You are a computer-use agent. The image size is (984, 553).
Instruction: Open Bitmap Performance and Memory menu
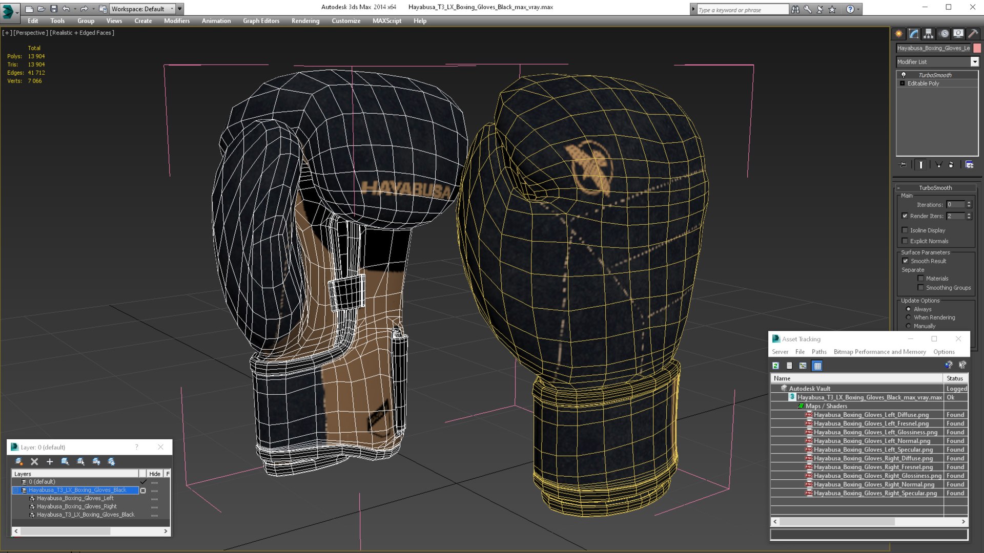click(x=879, y=352)
